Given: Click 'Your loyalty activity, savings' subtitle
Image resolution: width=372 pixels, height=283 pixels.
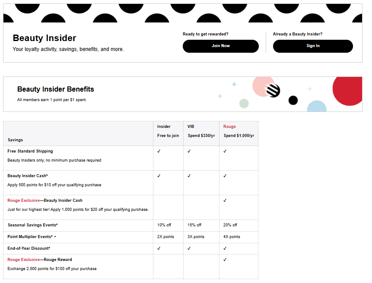Looking at the screenshot, I should tap(68, 49).
